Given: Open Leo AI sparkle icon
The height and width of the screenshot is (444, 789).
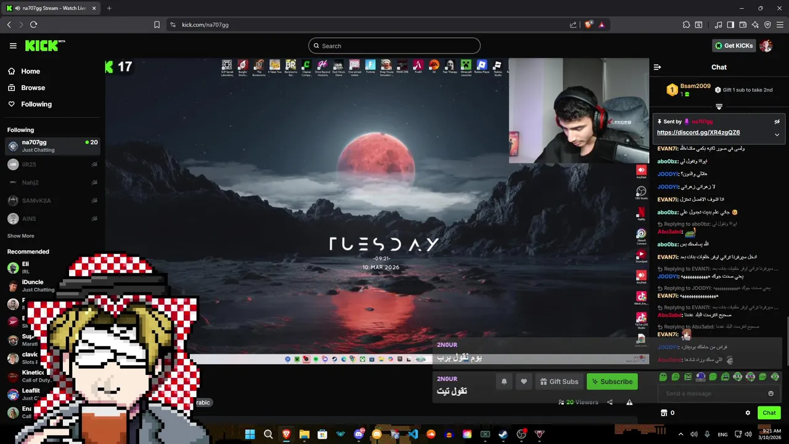Looking at the screenshot, I should (755, 25).
